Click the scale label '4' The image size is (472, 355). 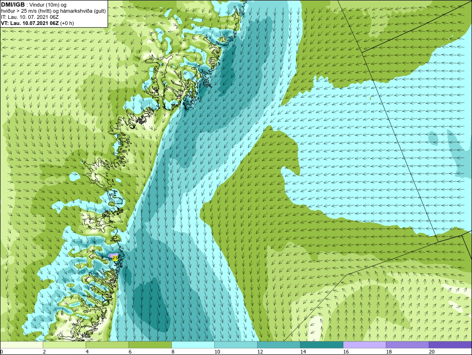[87, 352]
